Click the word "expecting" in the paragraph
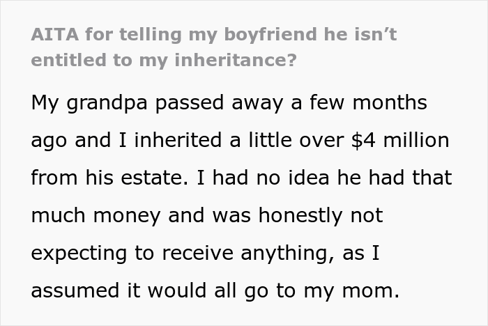488x326 pixels. click(79, 254)
